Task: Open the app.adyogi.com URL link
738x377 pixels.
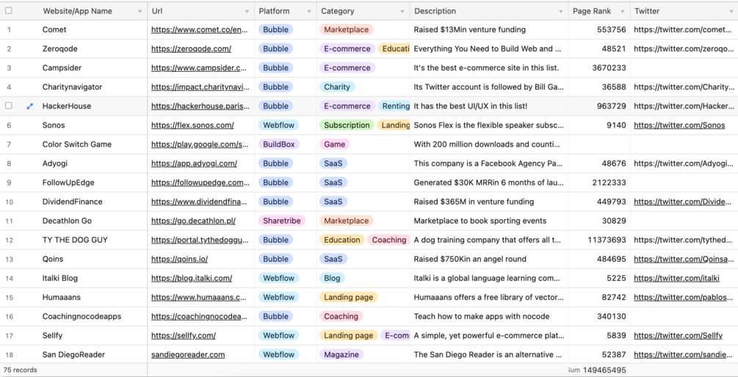Action: [194, 164]
